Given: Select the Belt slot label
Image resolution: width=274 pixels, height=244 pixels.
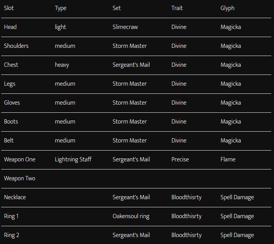Looking at the screenshot, I should point(9,141).
